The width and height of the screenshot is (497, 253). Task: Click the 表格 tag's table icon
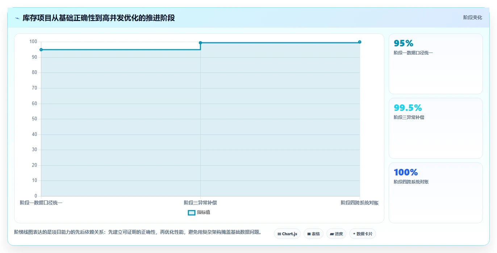point(309,234)
